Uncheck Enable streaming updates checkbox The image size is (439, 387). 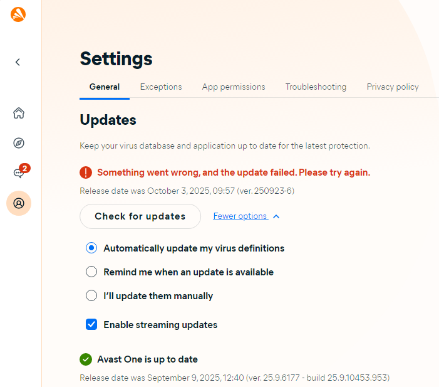click(x=91, y=325)
